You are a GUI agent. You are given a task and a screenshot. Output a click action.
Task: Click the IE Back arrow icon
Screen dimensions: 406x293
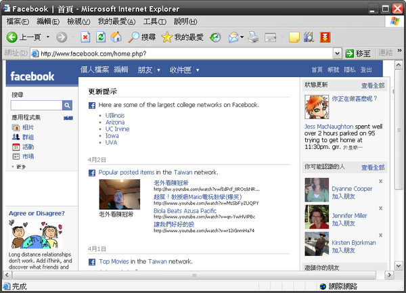tap(12, 37)
